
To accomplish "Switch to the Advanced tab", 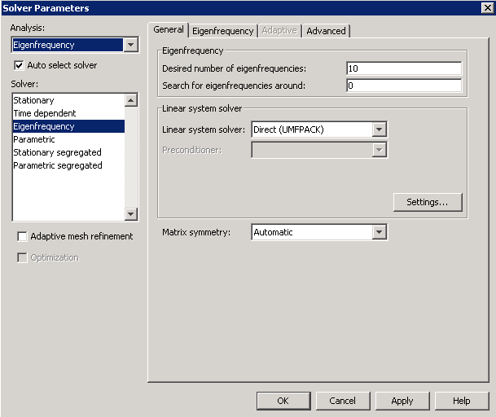I will pos(326,31).
